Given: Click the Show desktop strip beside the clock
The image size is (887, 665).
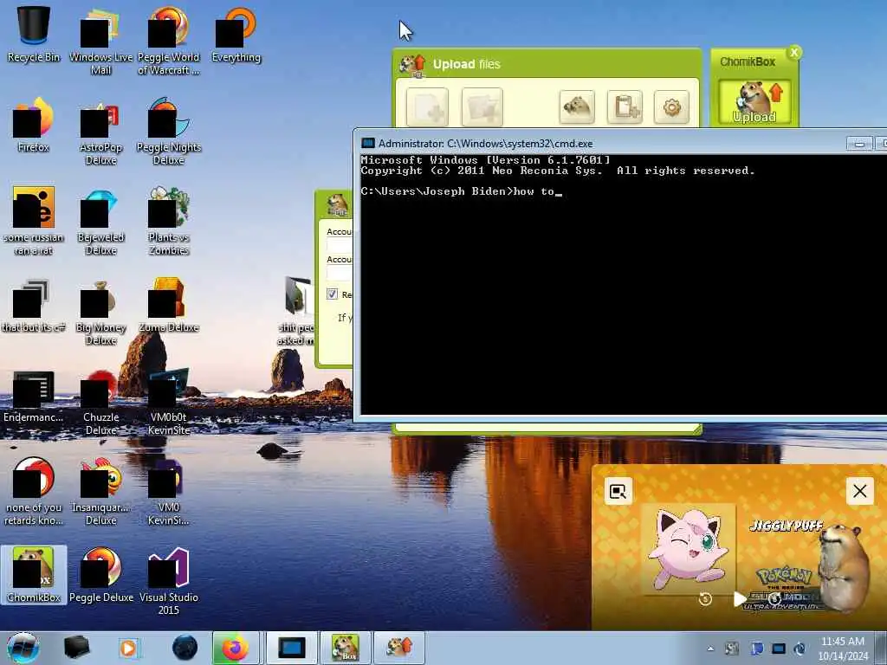Looking at the screenshot, I should tap(881, 648).
